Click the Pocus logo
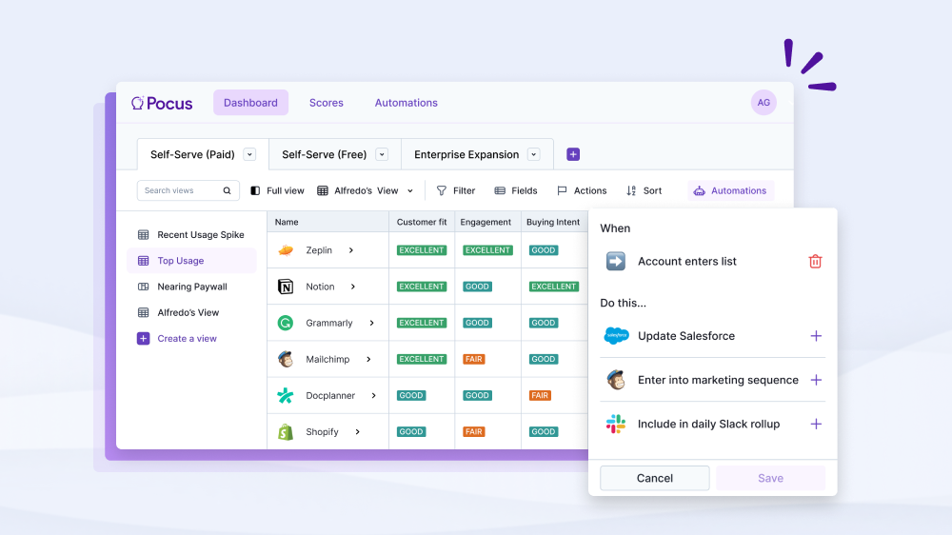Viewport: 952px width, 535px height. [x=162, y=103]
